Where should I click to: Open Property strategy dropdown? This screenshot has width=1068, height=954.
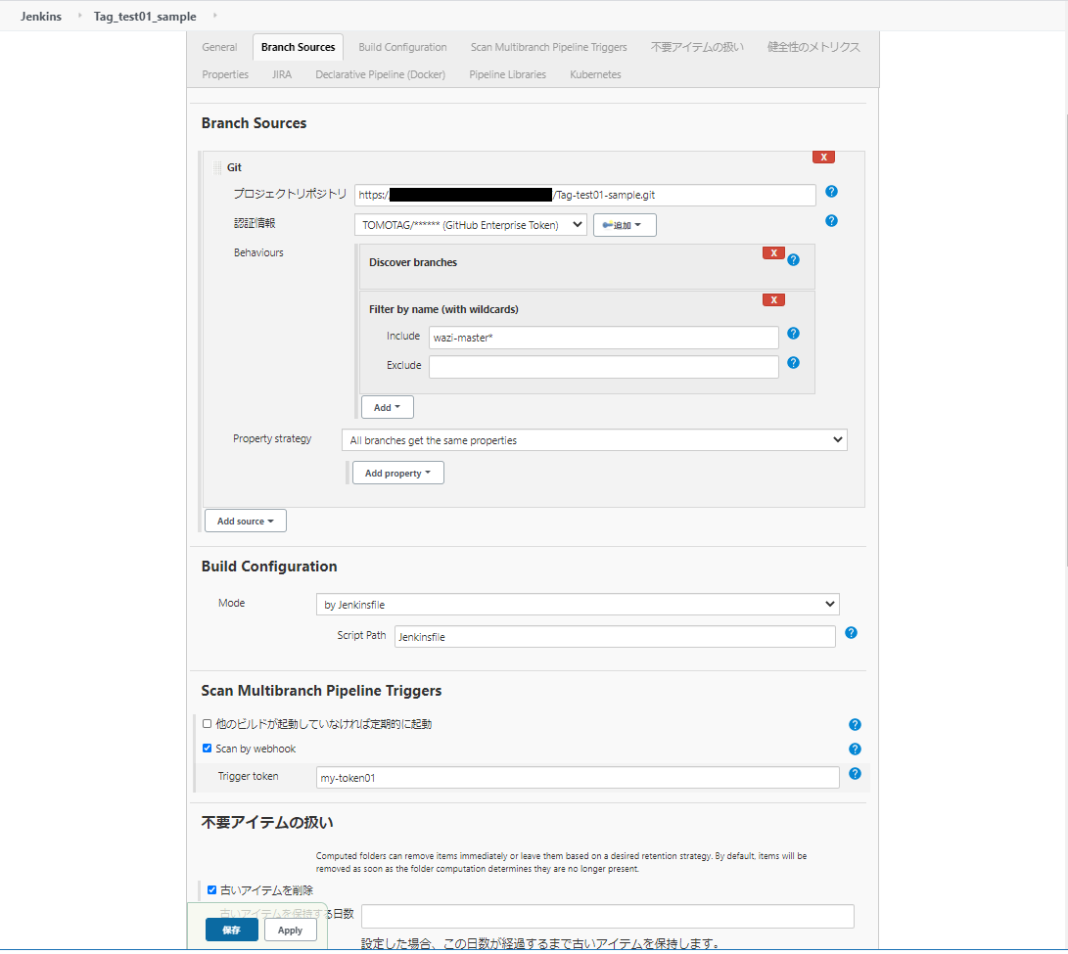(594, 440)
